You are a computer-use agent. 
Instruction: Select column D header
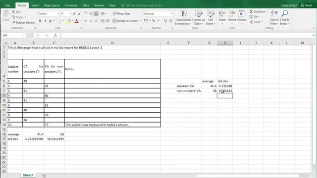pos(112,43)
